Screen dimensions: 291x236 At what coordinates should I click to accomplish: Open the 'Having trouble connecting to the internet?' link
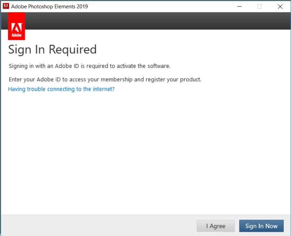(x=61, y=89)
